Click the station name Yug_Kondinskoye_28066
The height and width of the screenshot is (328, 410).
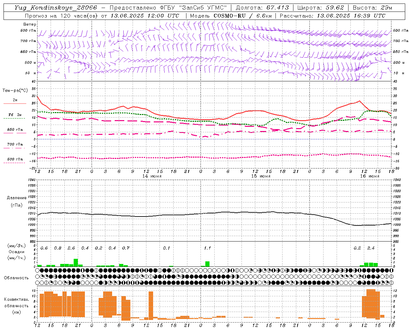[x=55, y=8]
